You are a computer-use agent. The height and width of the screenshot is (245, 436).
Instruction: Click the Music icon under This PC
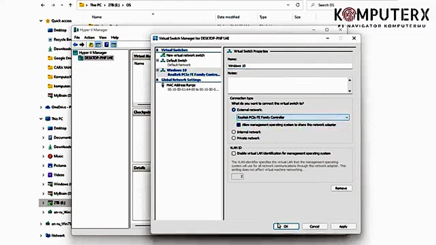coord(50,156)
